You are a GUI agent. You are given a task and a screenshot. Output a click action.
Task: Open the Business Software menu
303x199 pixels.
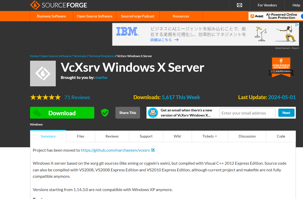pyautogui.click(x=51, y=16)
